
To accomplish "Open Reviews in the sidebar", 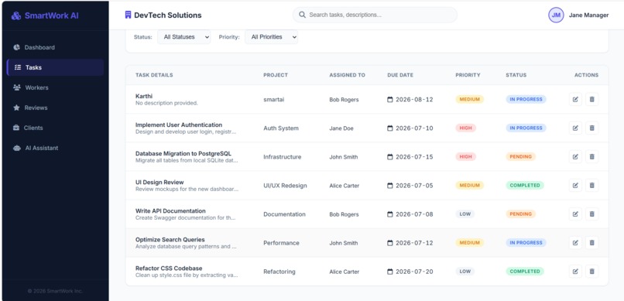I will click(55, 108).
